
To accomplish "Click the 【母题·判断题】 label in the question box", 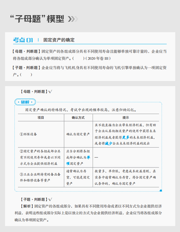I will pyautogui.click(x=26, y=52).
